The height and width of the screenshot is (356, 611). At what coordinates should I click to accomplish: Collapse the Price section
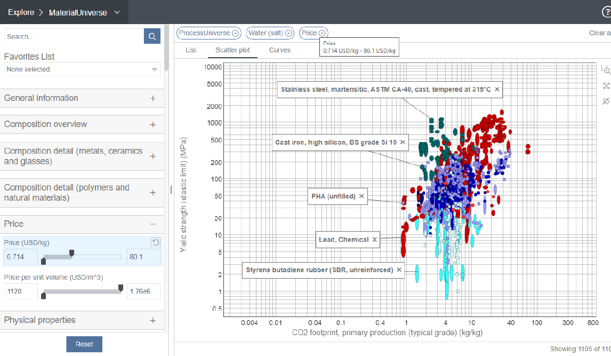[152, 224]
